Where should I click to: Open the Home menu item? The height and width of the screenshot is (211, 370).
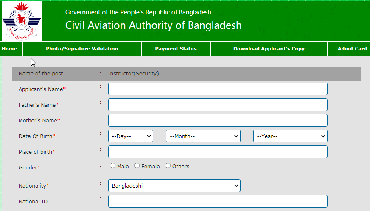pos(9,49)
